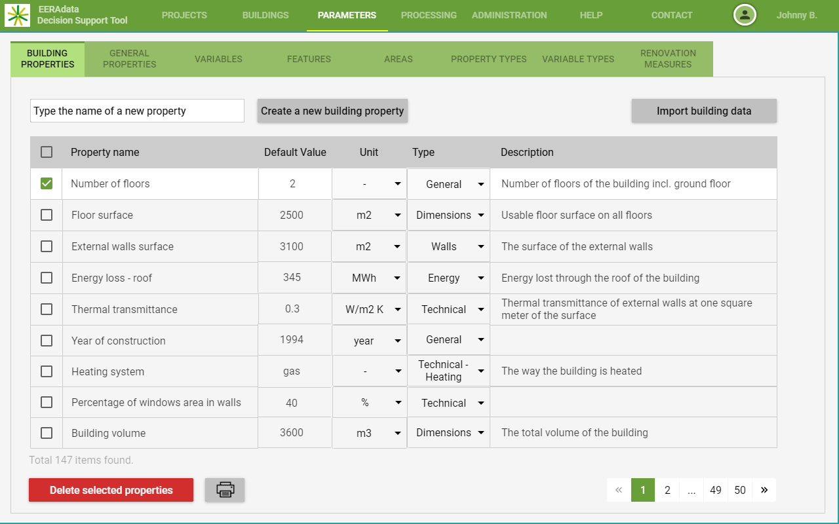This screenshot has width=839, height=524.
Task: Open the Processing menu
Action: coord(429,15)
